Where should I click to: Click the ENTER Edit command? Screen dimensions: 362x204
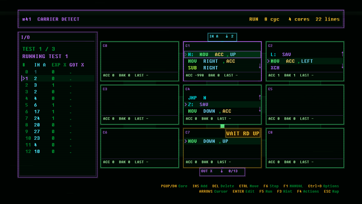click(x=244, y=191)
